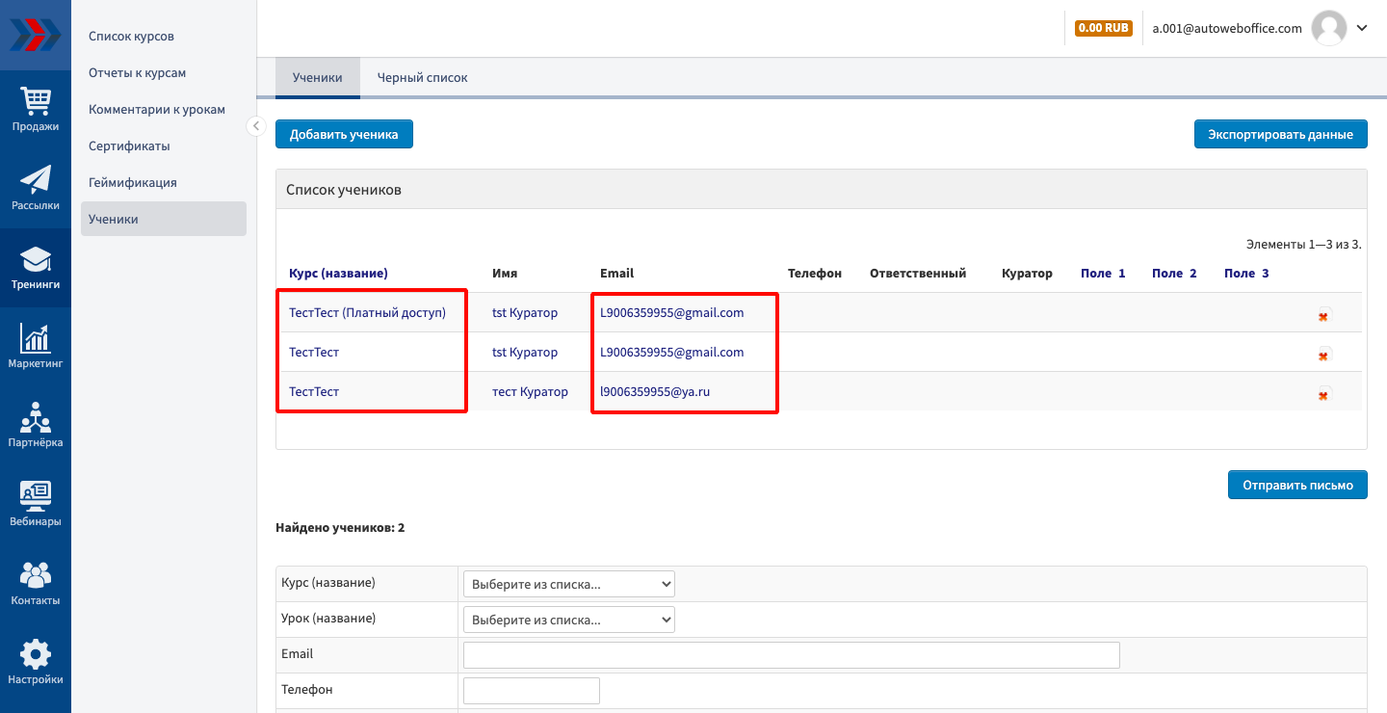
Task: Open the Вебинары section icon
Action: (x=36, y=504)
